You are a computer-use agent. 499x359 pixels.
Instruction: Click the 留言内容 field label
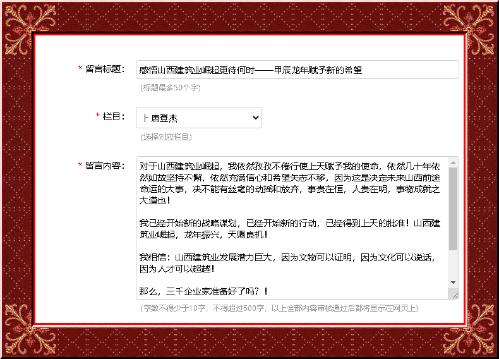[105, 166]
